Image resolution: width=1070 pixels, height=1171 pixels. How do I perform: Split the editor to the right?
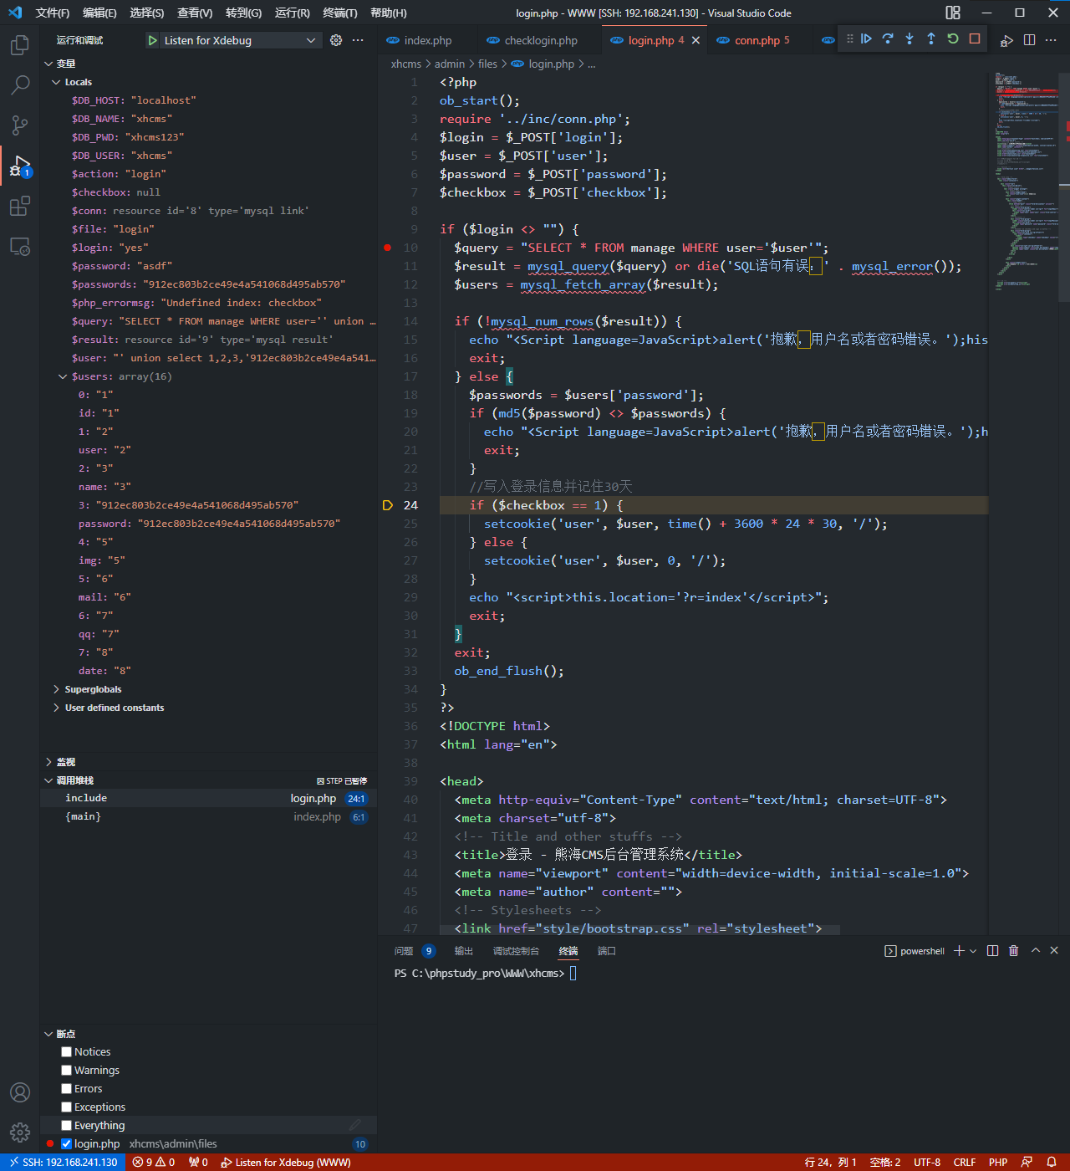pyautogui.click(x=1029, y=40)
